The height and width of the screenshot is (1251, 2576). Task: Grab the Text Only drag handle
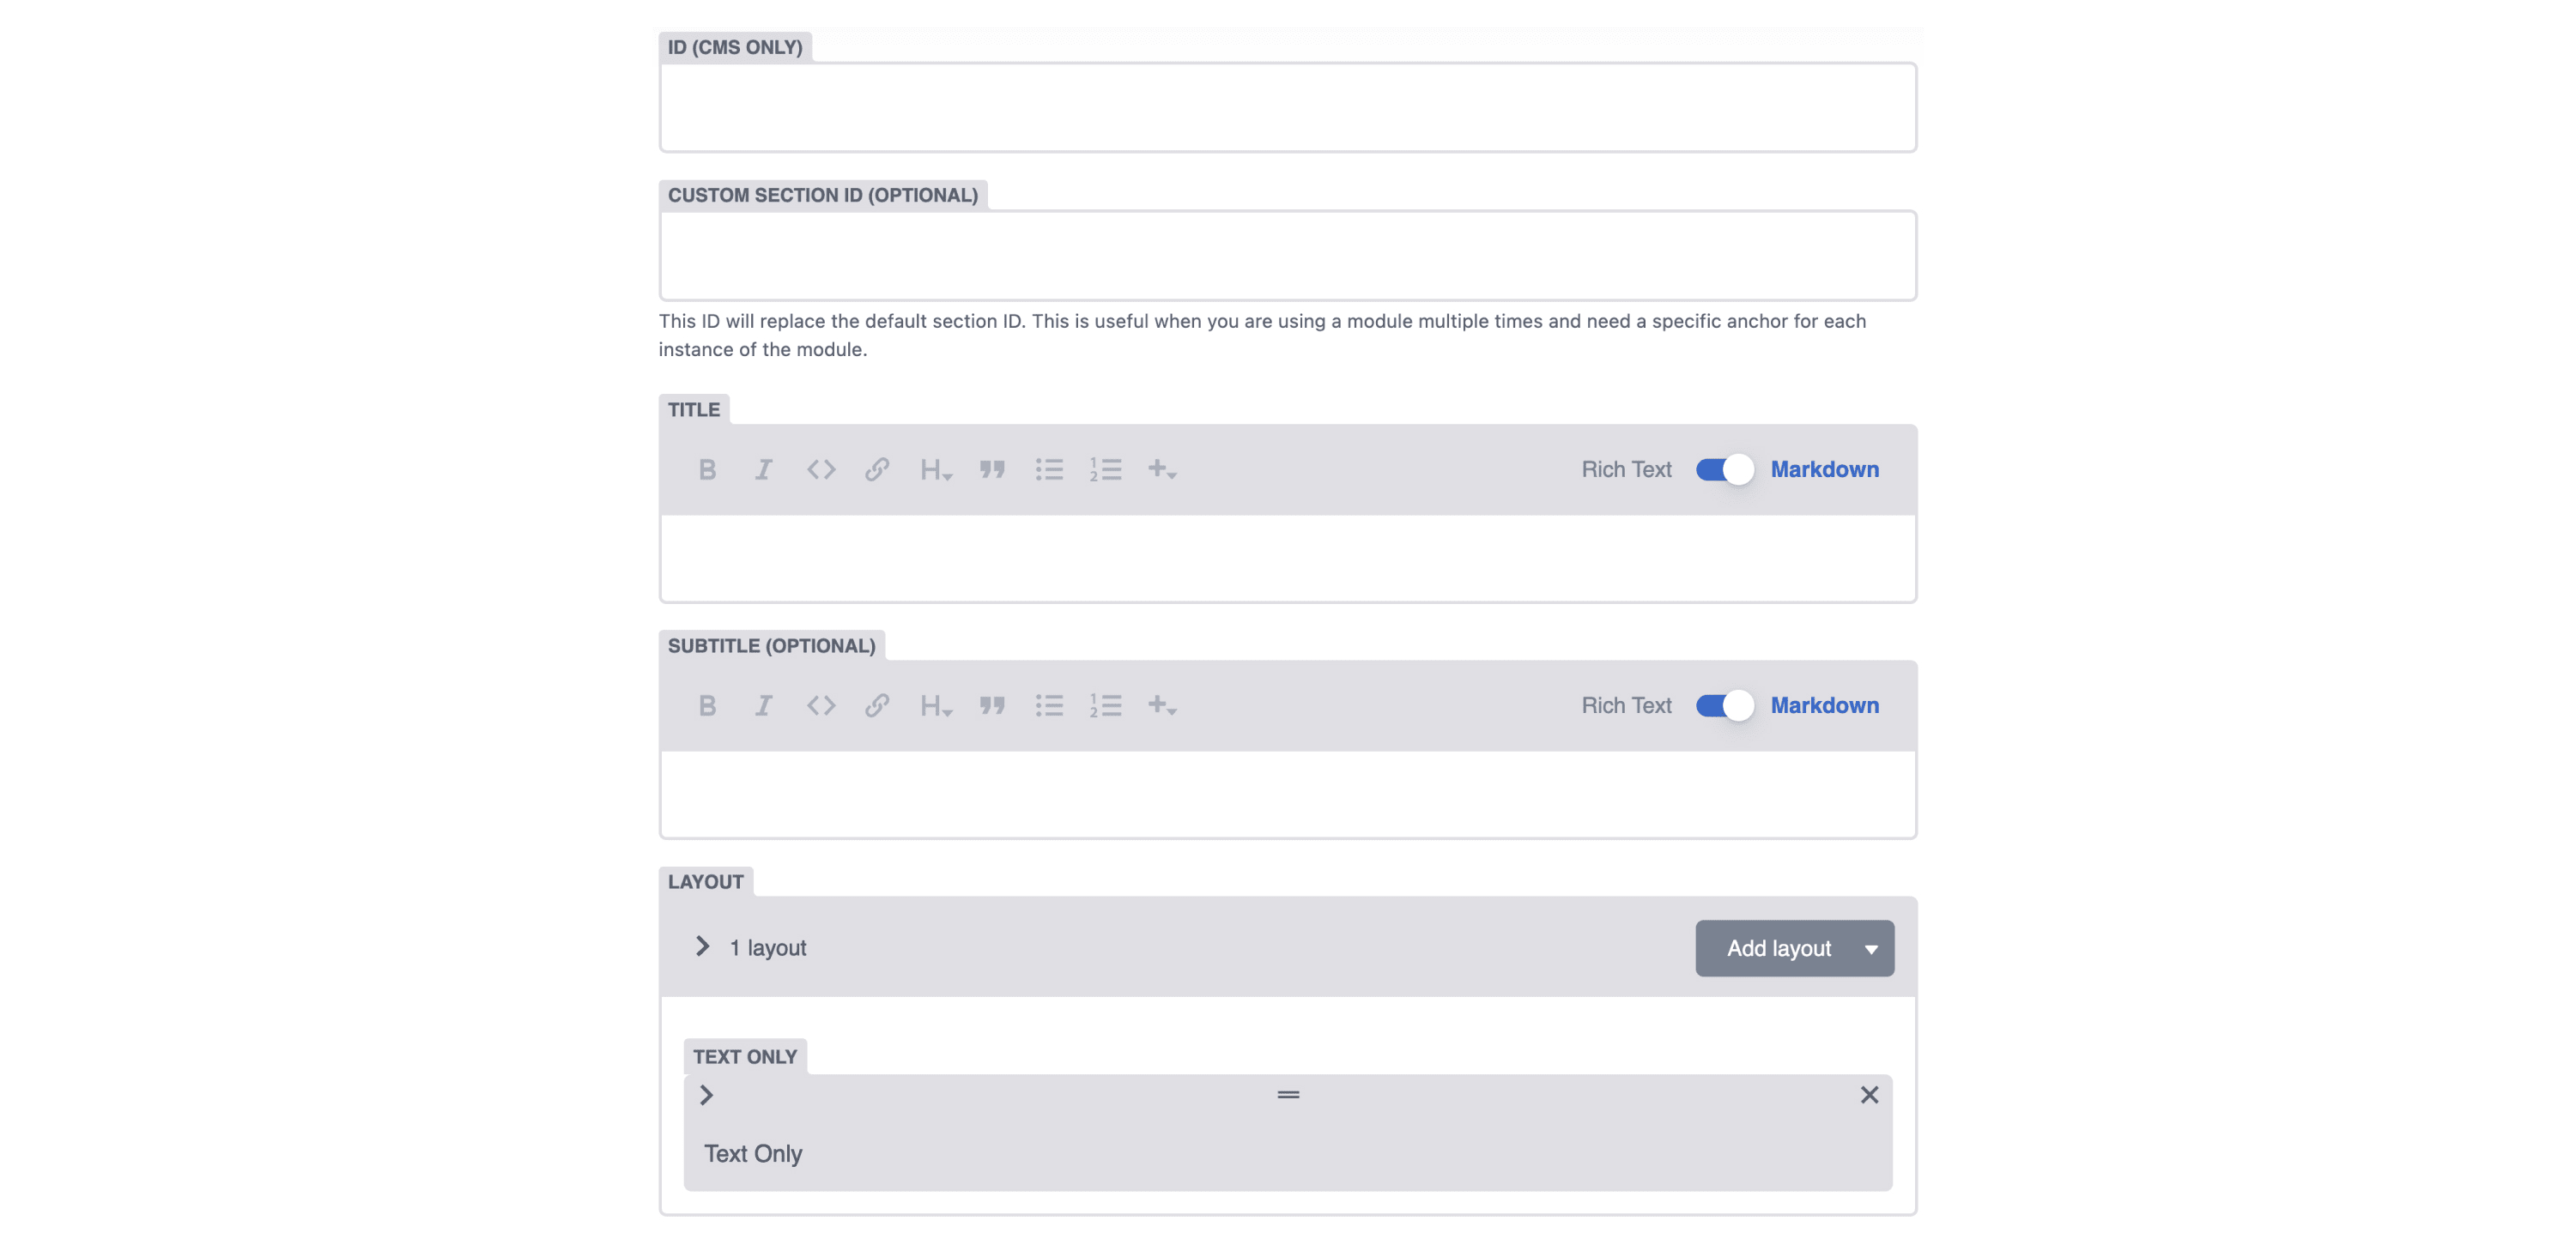(1288, 1095)
